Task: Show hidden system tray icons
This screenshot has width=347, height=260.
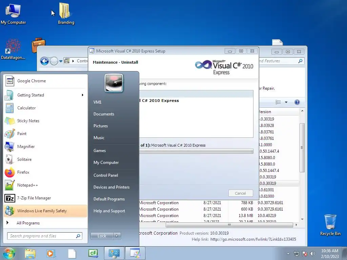Action: pyautogui.click(x=288, y=254)
